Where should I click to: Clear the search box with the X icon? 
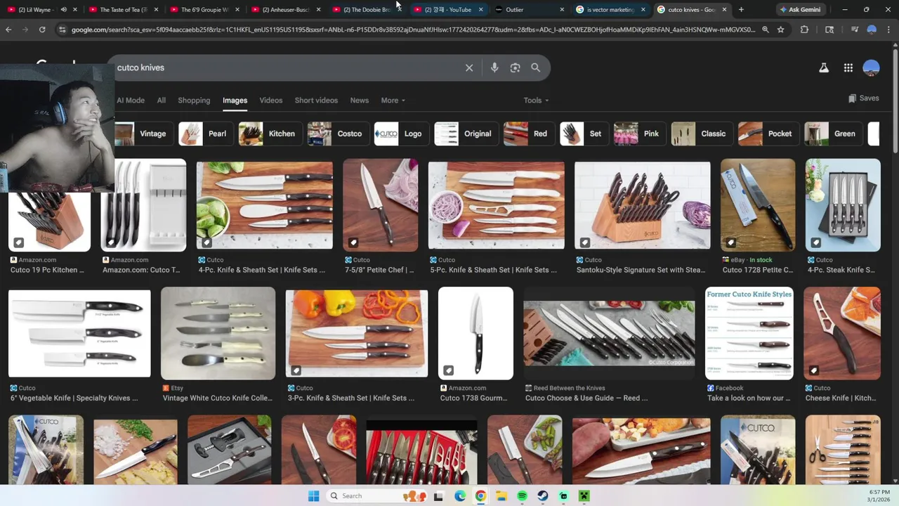point(469,67)
